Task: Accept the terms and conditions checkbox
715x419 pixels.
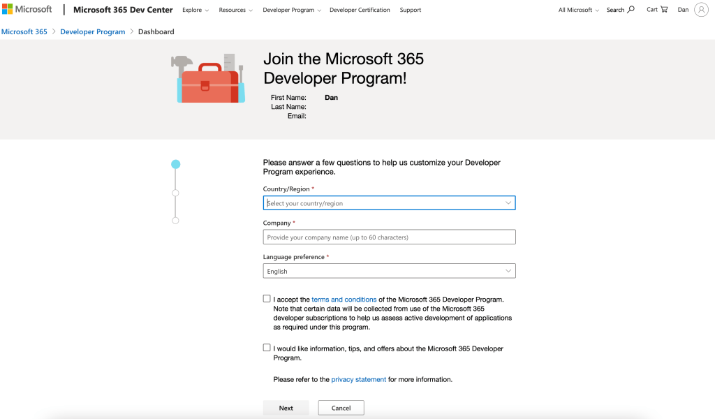Action: 267,299
